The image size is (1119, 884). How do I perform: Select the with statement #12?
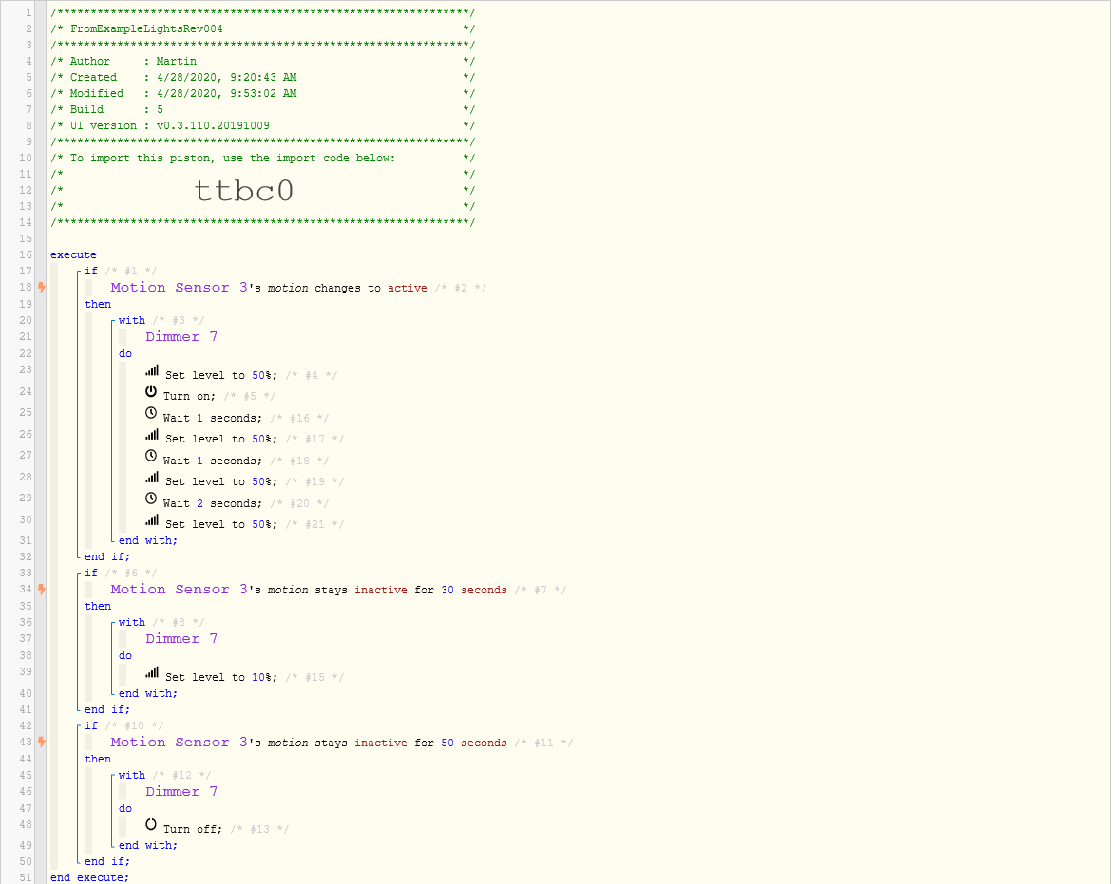132,776
